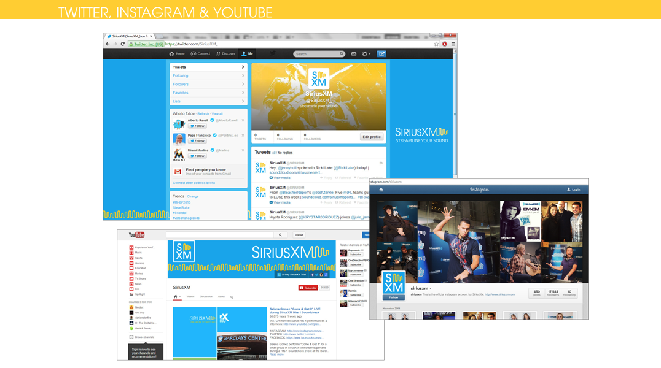Open Connect other address books link
Screen dimensions: 661x368
[x=194, y=183]
